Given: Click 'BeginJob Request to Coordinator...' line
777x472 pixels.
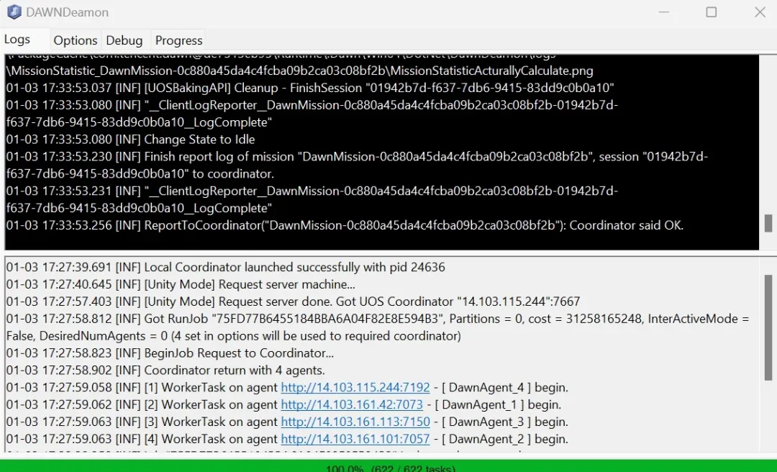Looking at the screenshot, I should pos(170,353).
